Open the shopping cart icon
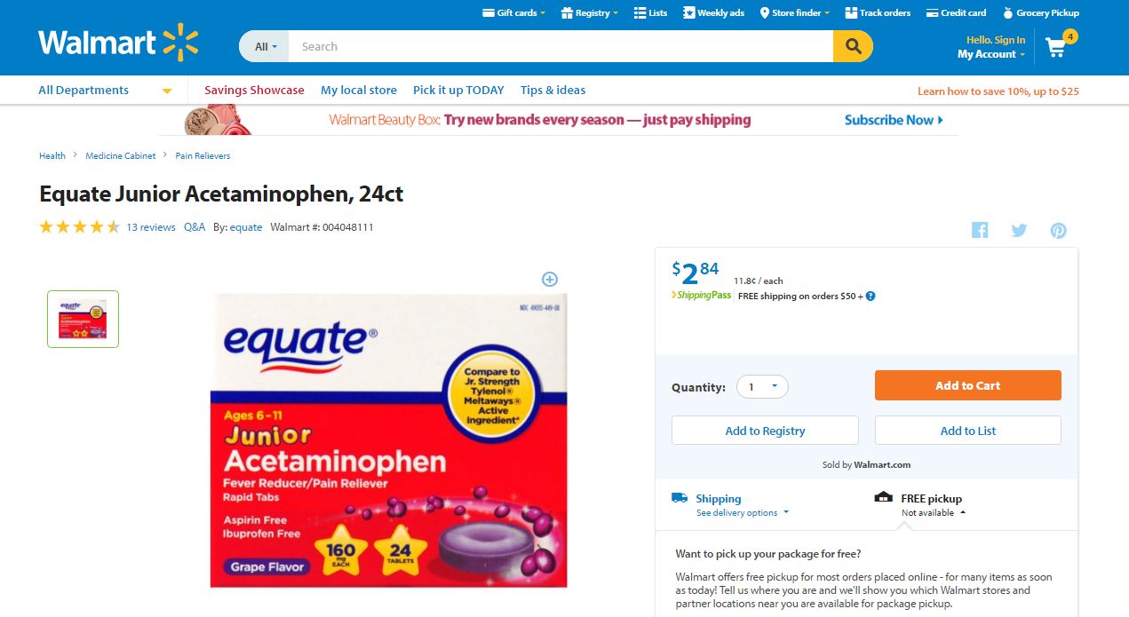 1057,47
